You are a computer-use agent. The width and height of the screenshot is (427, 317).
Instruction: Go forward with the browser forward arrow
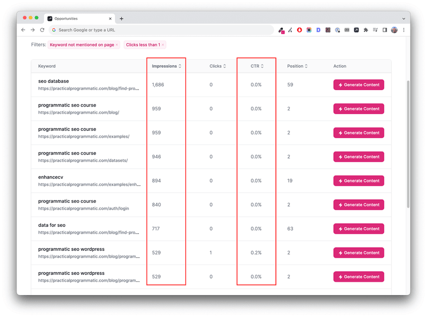pyautogui.click(x=33, y=30)
